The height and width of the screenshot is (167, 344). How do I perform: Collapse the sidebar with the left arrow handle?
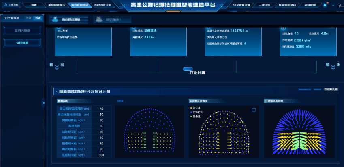click(43, 103)
